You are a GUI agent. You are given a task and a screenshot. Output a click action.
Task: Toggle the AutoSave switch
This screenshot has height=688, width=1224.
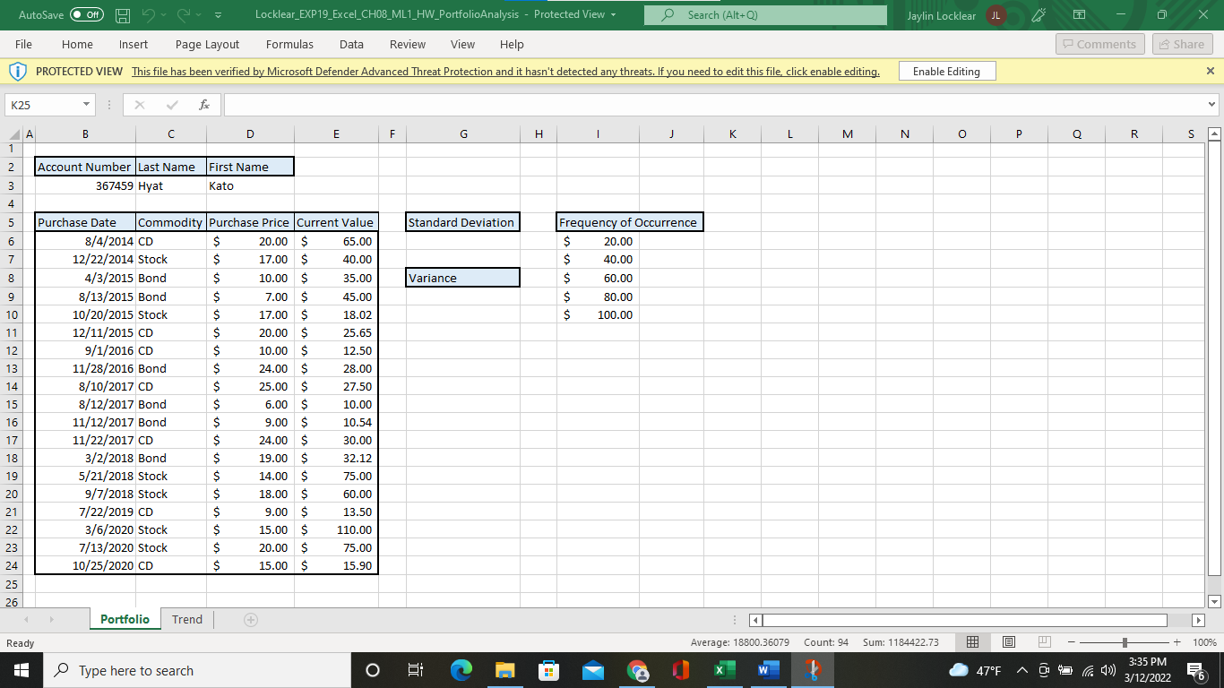click(85, 15)
